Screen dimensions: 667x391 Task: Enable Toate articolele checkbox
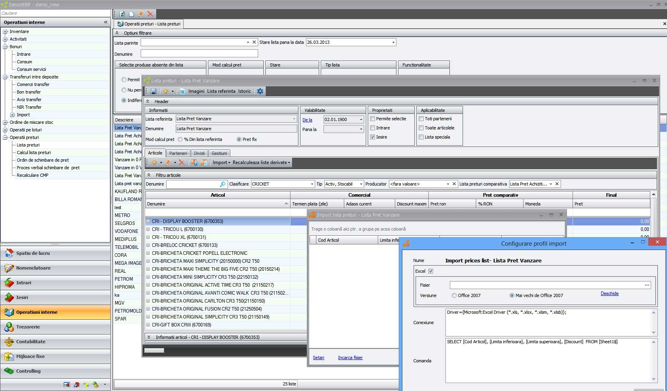point(421,128)
